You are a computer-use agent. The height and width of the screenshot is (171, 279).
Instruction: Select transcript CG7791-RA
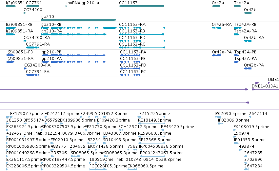tap(32, 47)
